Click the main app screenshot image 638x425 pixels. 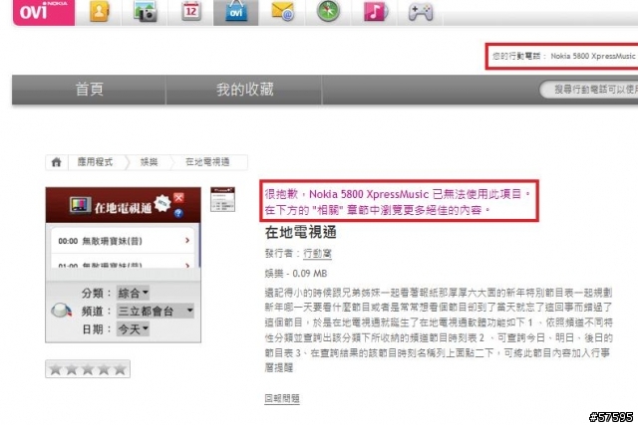124,265
